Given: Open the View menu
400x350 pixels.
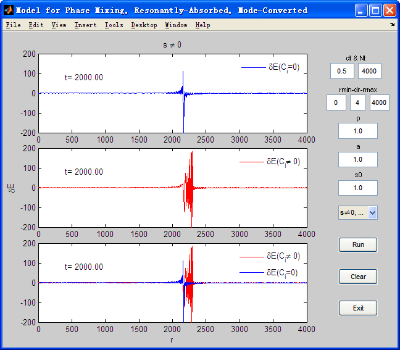Looking at the screenshot, I should pyautogui.click(x=59, y=25).
